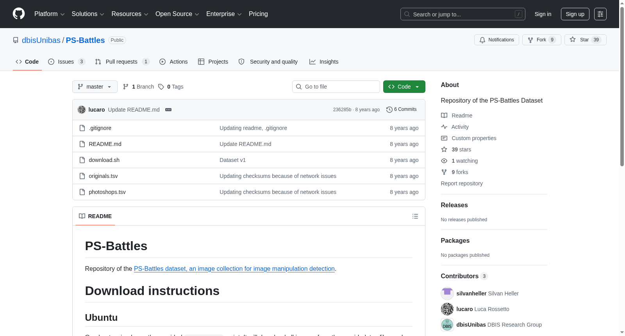This screenshot has height=336, width=625.
Task: Click the Go to file input
Action: [336, 87]
